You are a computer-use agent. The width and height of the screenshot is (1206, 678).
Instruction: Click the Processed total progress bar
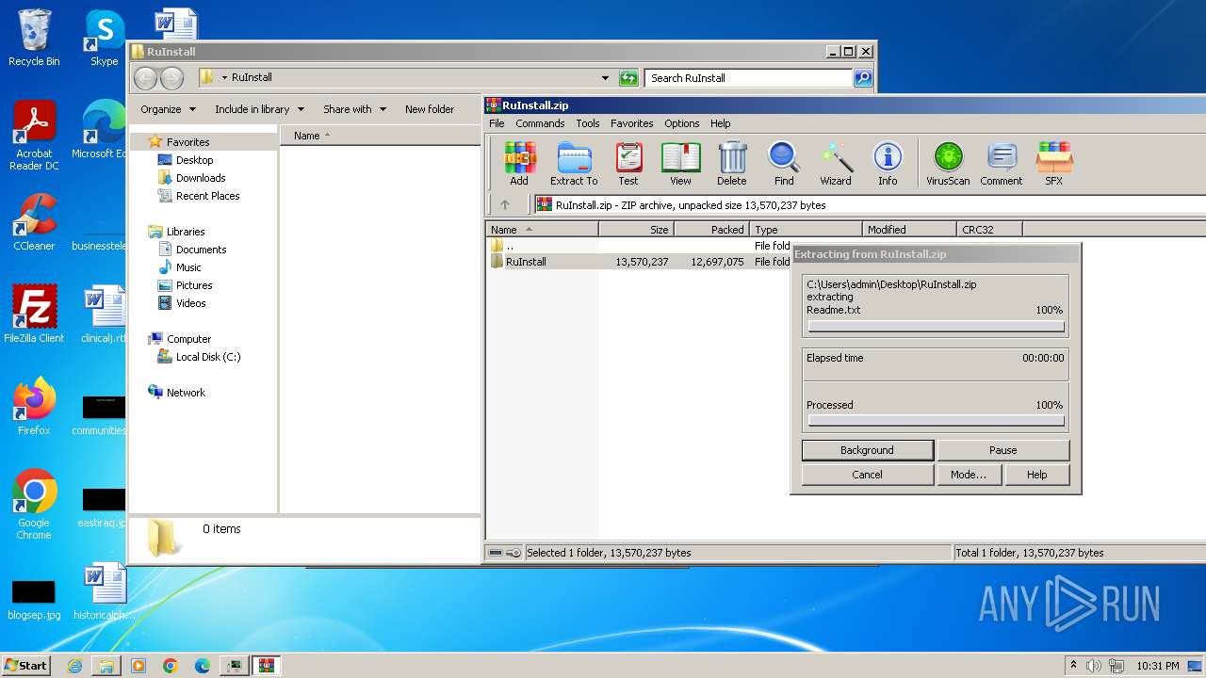tap(937, 421)
